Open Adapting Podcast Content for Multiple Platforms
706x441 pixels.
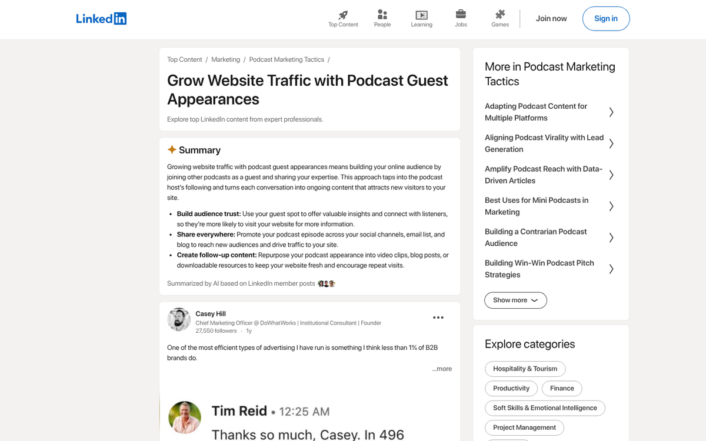click(536, 112)
